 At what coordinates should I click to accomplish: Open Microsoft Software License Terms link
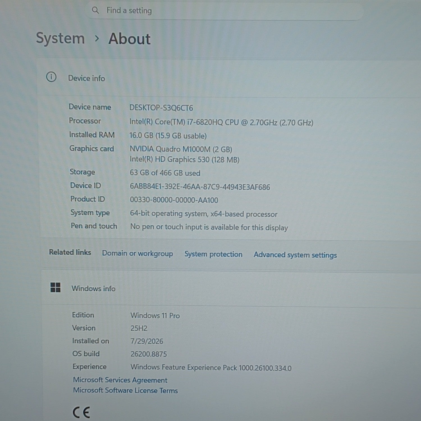(125, 390)
